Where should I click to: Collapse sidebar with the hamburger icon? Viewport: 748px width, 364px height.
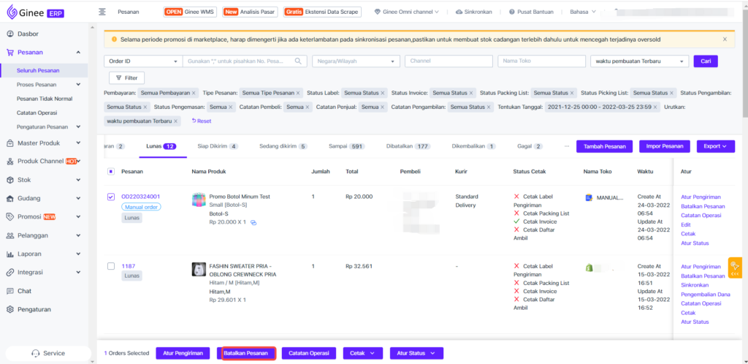click(102, 12)
